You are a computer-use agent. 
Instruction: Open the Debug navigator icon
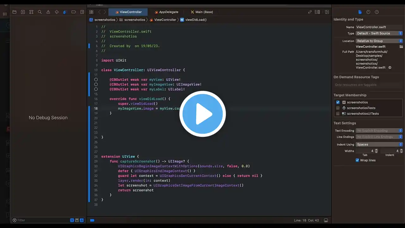point(65,12)
